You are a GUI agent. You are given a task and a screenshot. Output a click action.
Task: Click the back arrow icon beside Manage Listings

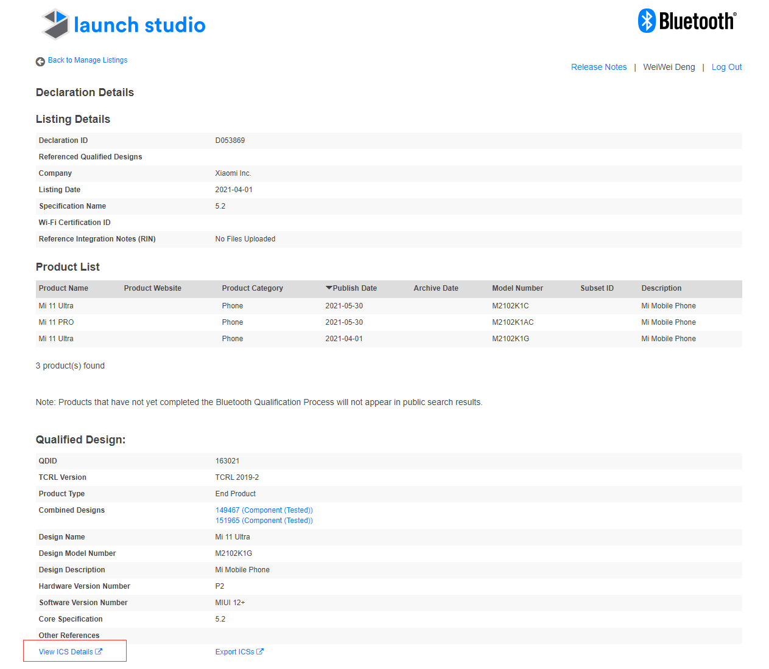pyautogui.click(x=40, y=61)
